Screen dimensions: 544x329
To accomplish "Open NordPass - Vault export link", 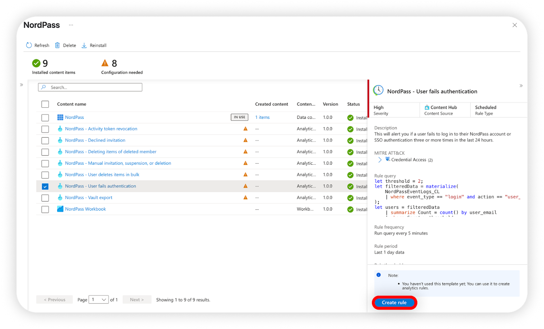I will [x=89, y=198].
